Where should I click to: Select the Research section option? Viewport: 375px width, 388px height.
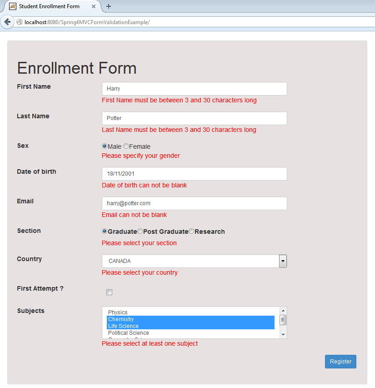[x=191, y=232]
